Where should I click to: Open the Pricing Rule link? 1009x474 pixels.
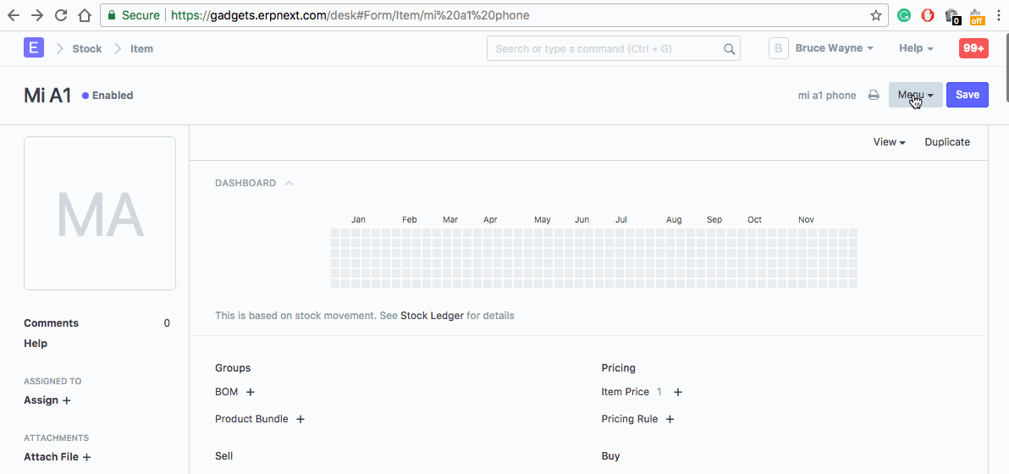point(630,419)
